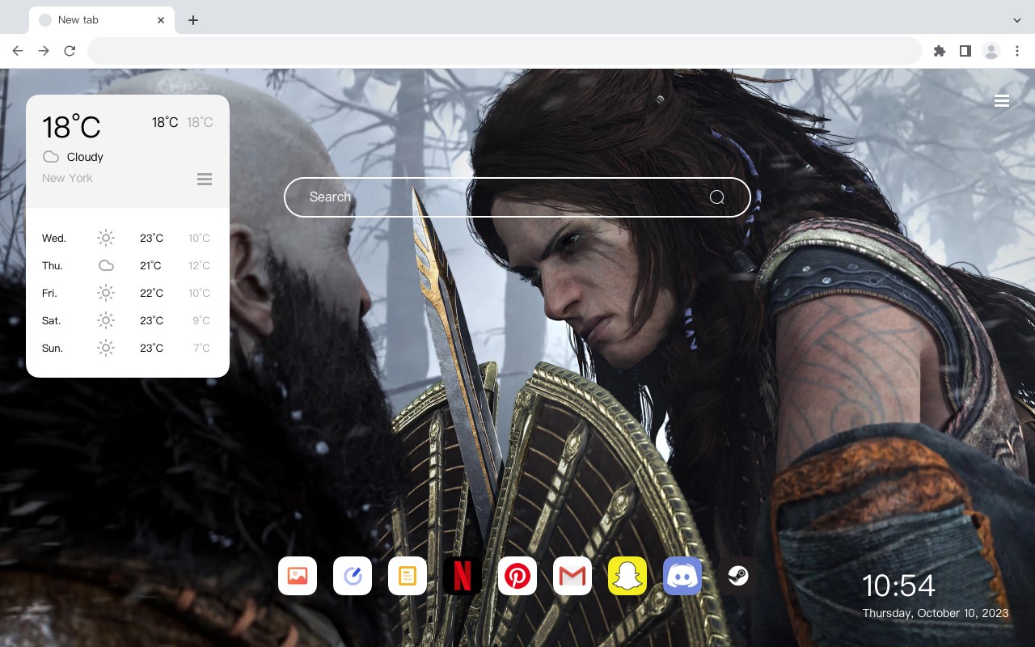Image resolution: width=1035 pixels, height=647 pixels.
Task: Focus the browser address bar
Action: [505, 51]
